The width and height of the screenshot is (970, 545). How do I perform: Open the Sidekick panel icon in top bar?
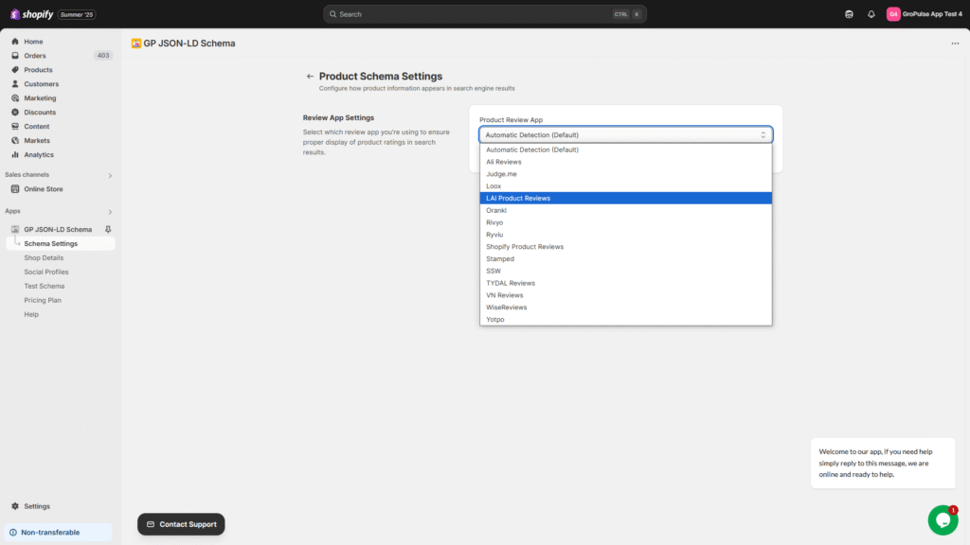(x=849, y=14)
